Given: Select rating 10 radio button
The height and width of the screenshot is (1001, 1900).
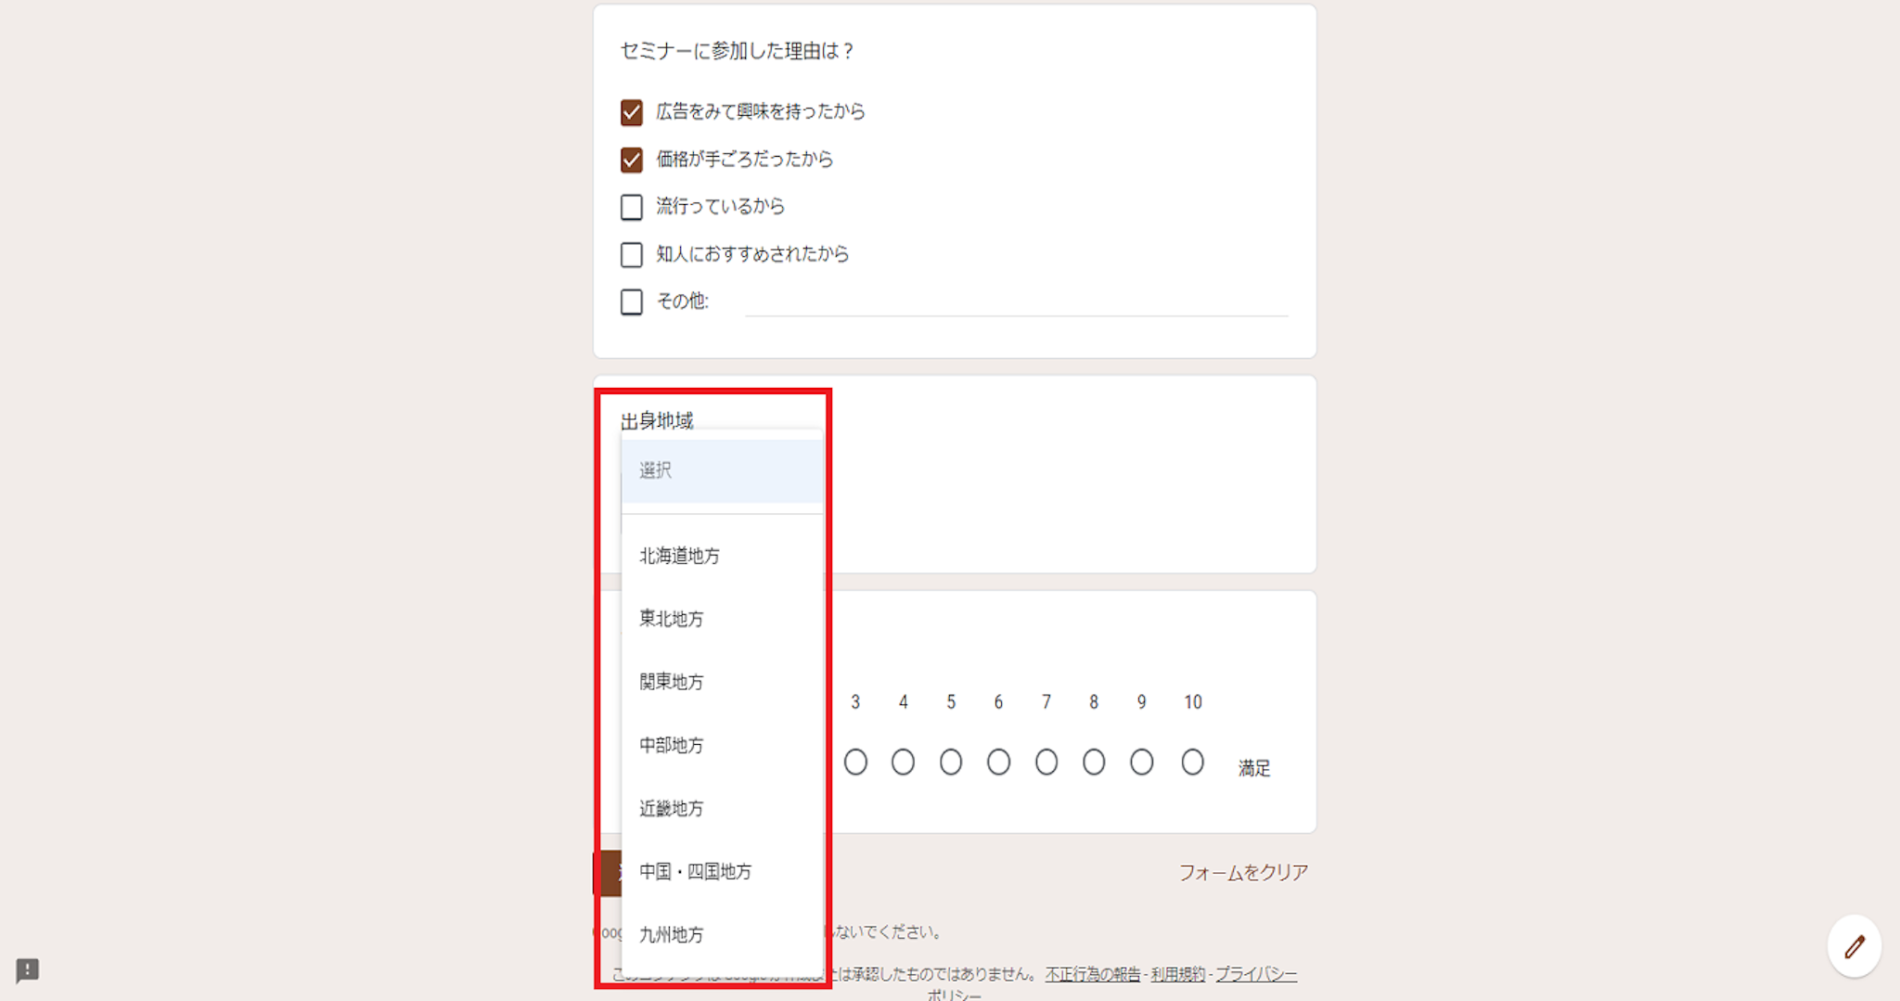Looking at the screenshot, I should tap(1192, 763).
